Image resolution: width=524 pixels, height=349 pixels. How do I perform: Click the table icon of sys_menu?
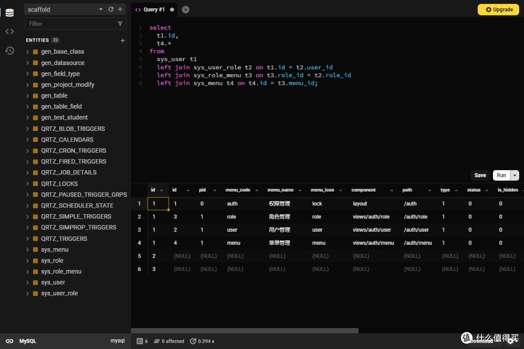click(x=35, y=250)
